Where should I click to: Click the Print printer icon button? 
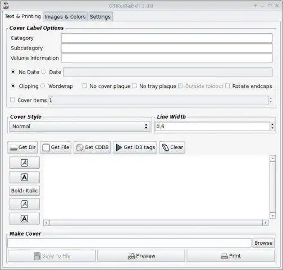tap(231, 256)
